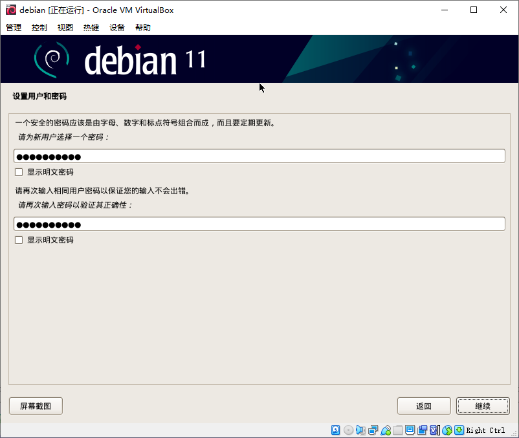Click the 请再次输入密码以验证其正确性 label

tap(75, 205)
